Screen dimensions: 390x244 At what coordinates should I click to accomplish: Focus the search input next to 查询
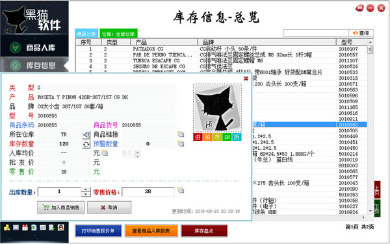(x=316, y=33)
